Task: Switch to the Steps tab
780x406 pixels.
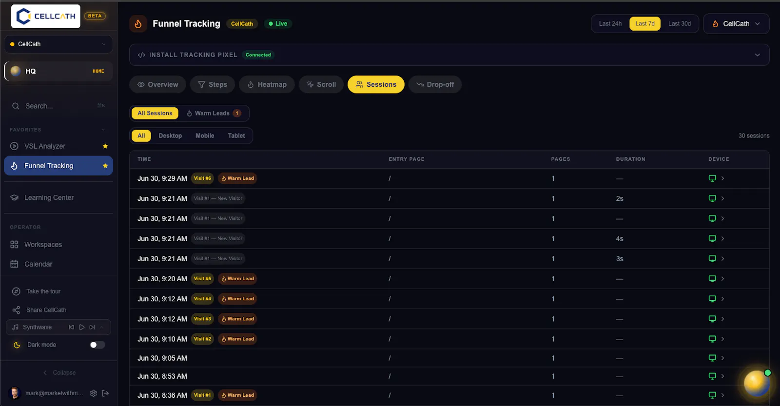Action: click(213, 84)
